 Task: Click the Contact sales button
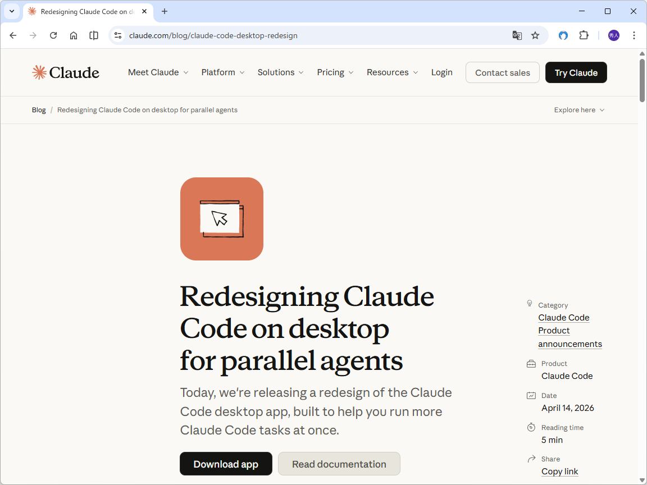pos(503,72)
